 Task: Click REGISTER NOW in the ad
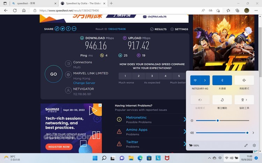point(59,147)
